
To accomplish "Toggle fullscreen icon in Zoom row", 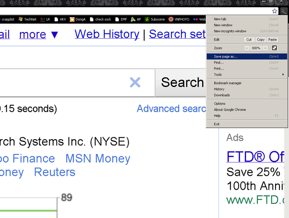I will coord(274,48).
